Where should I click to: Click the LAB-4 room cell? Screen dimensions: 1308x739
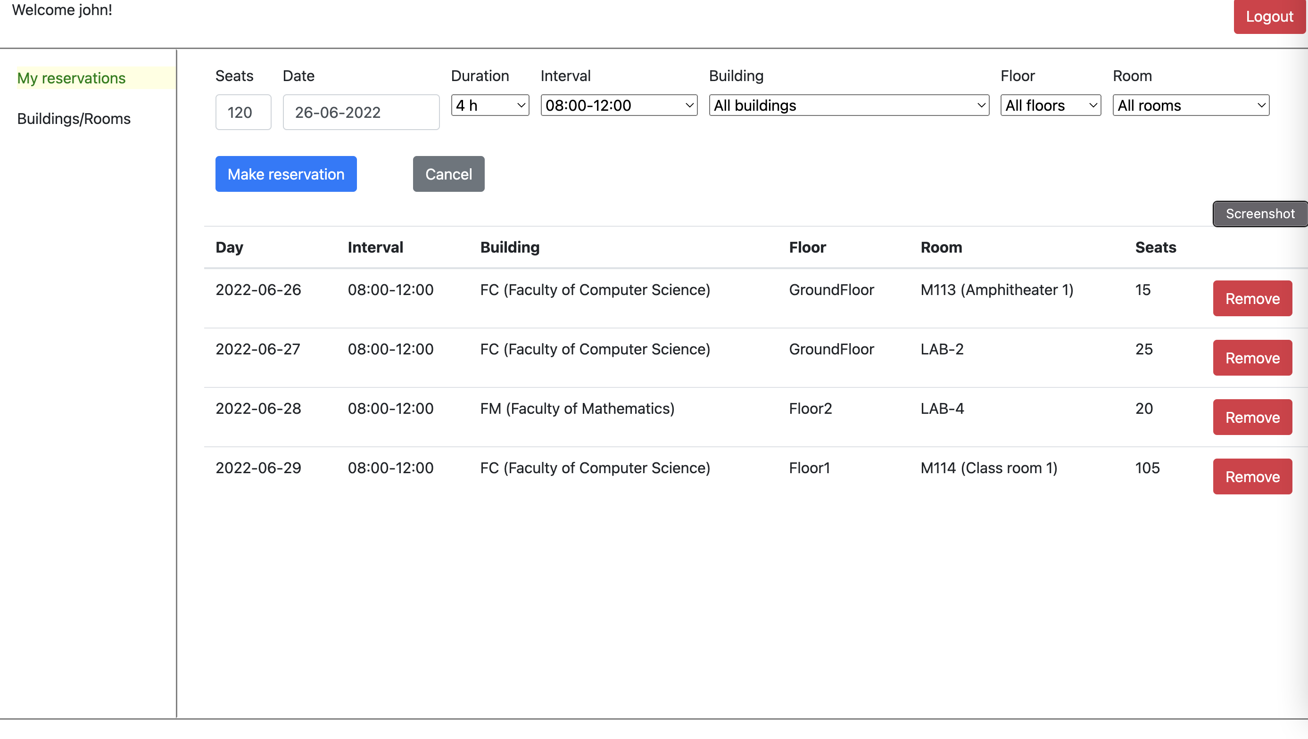tap(942, 409)
